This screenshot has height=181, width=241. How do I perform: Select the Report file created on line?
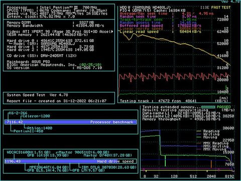57,101
